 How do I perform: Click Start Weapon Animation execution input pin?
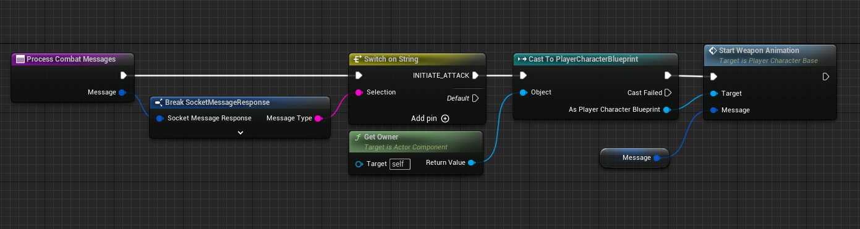(713, 77)
